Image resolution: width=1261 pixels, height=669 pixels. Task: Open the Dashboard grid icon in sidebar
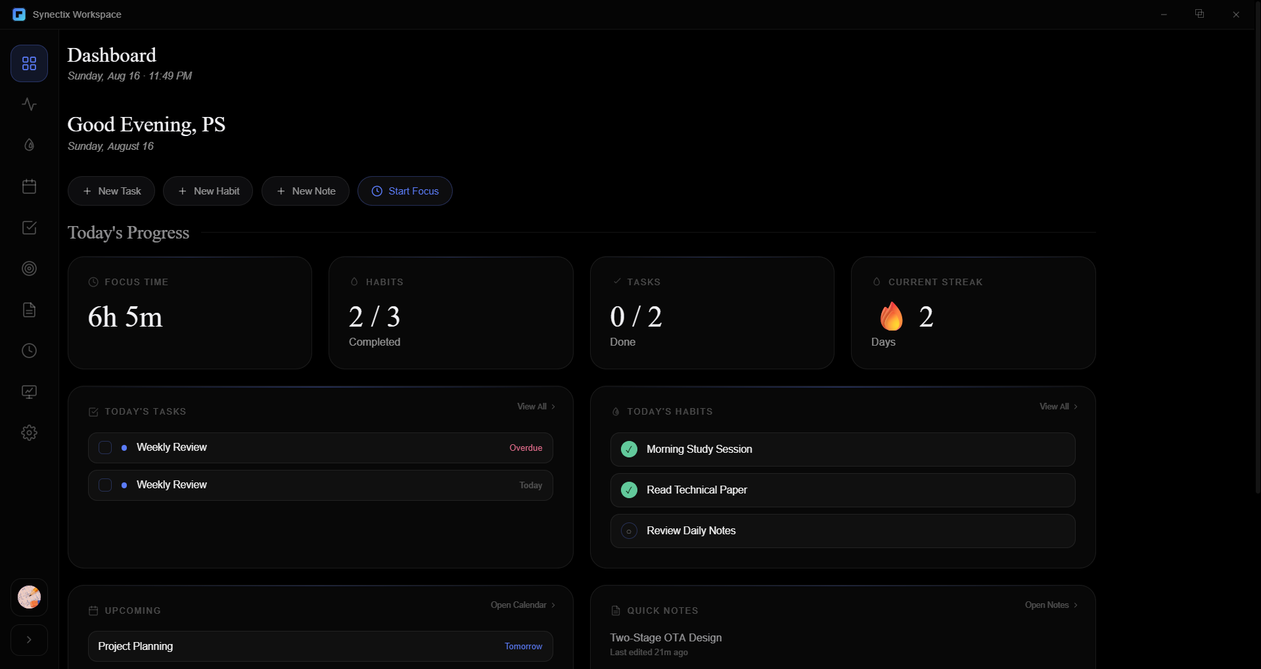tap(29, 64)
